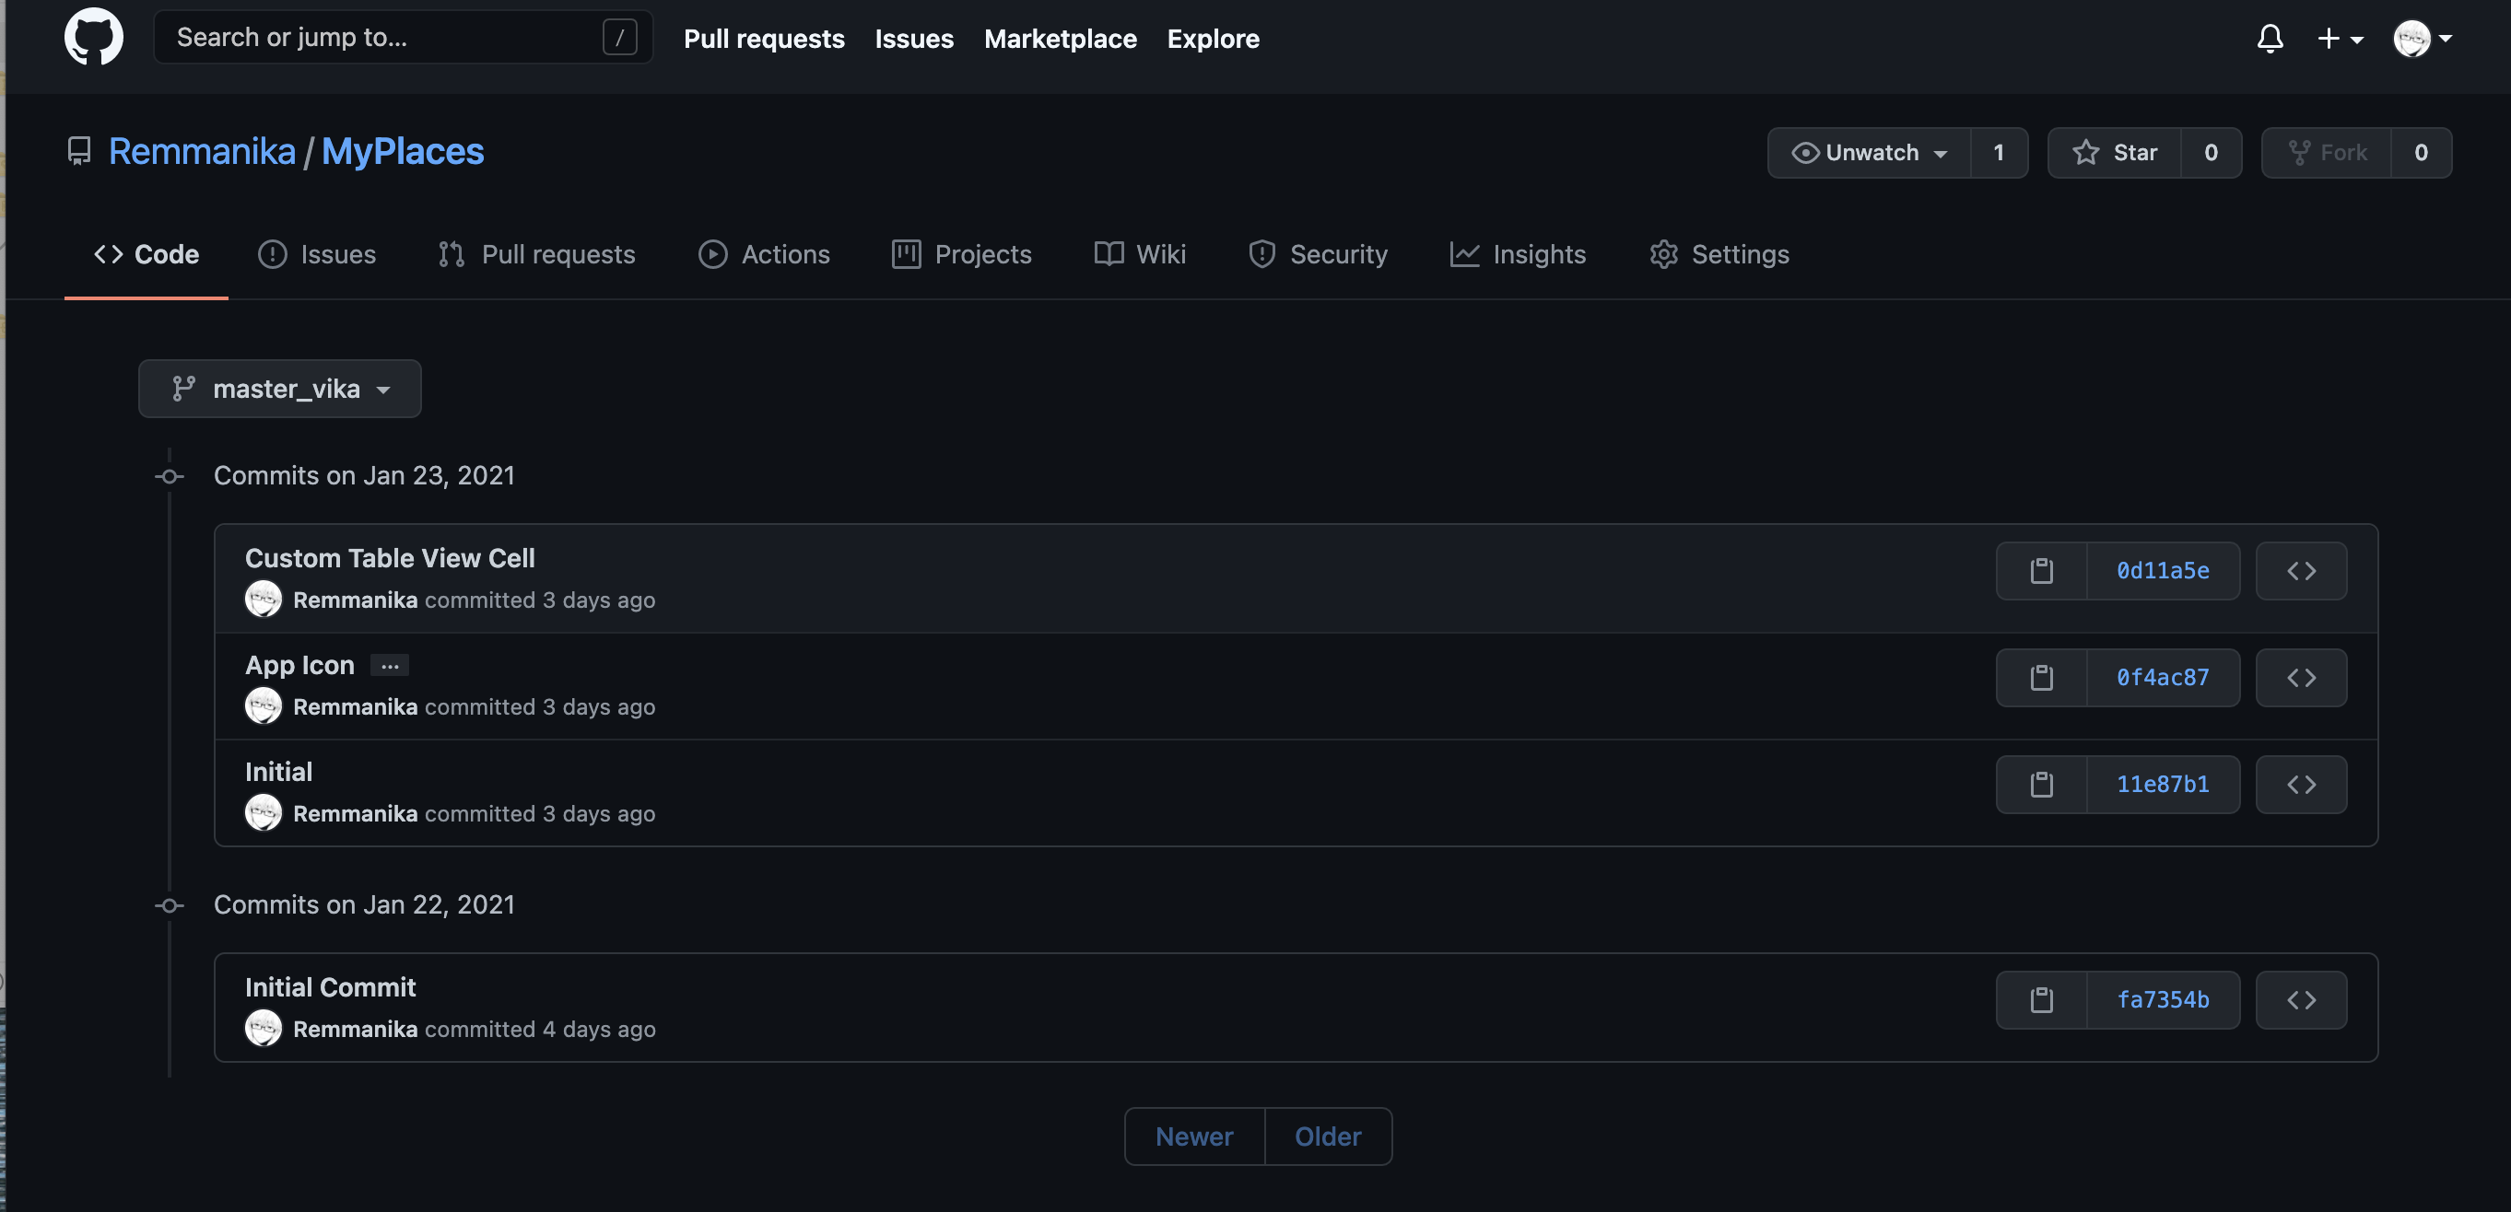Screen dimensions: 2511x1212
Task: Select the Code tab
Action: pyautogui.click(x=147, y=254)
